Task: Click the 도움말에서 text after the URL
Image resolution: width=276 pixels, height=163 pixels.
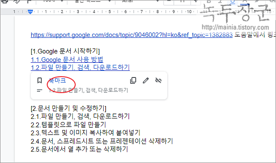Action: [x=250, y=35]
